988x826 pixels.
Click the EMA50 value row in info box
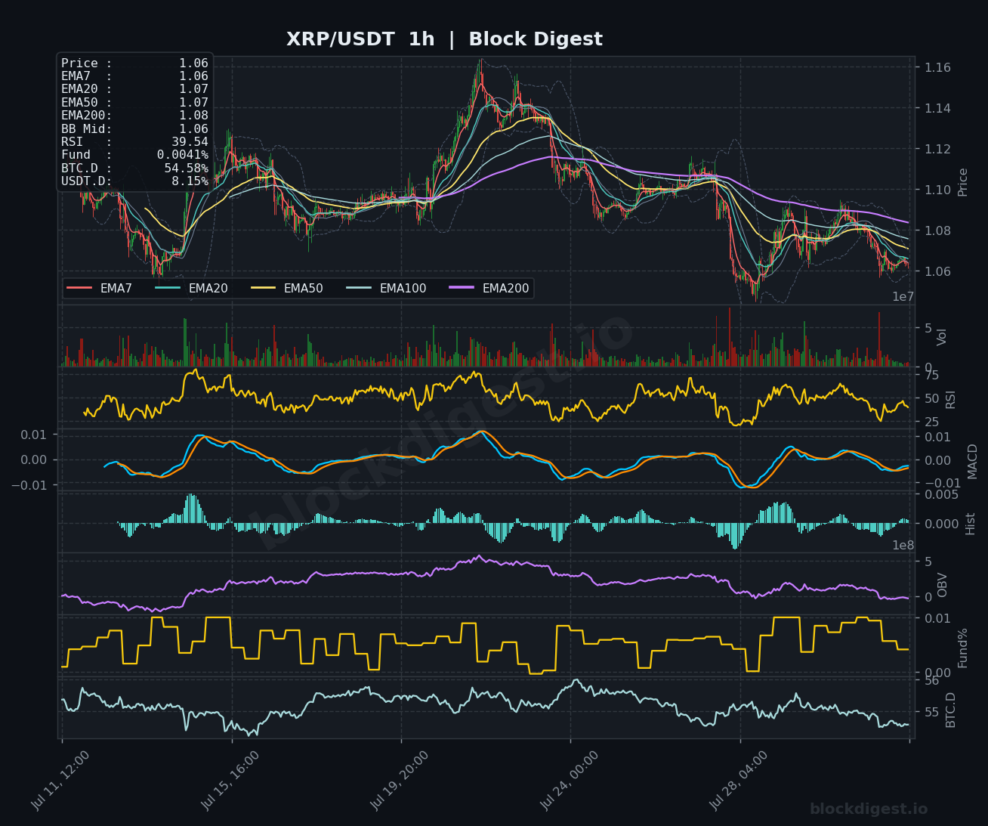pos(134,103)
